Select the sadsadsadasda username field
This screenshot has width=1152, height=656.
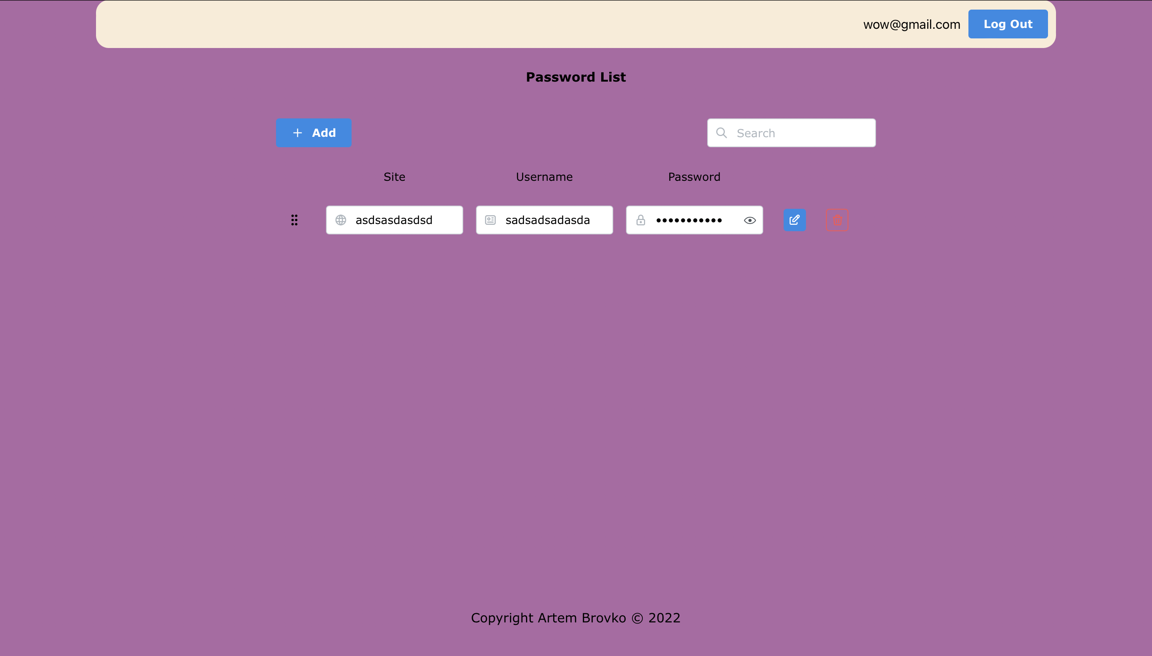click(544, 220)
